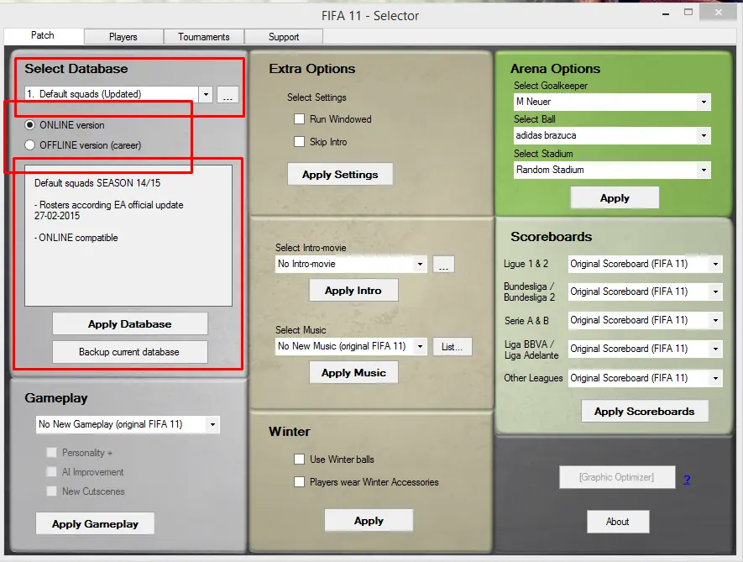Close the FIFA 11 Selector window
This screenshot has height=562, width=743.
click(719, 13)
